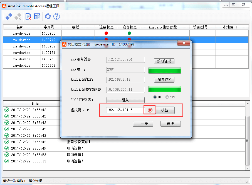Click the log scrollbar down arrow
Screen dimensions: 252x185
point(248,168)
